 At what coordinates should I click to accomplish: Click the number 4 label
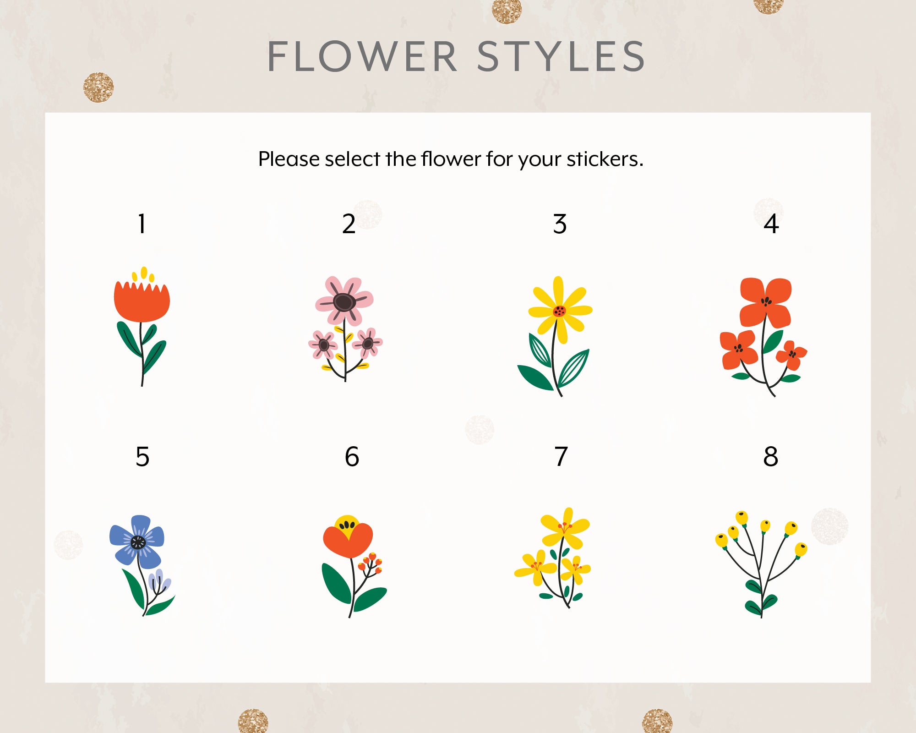point(771,224)
